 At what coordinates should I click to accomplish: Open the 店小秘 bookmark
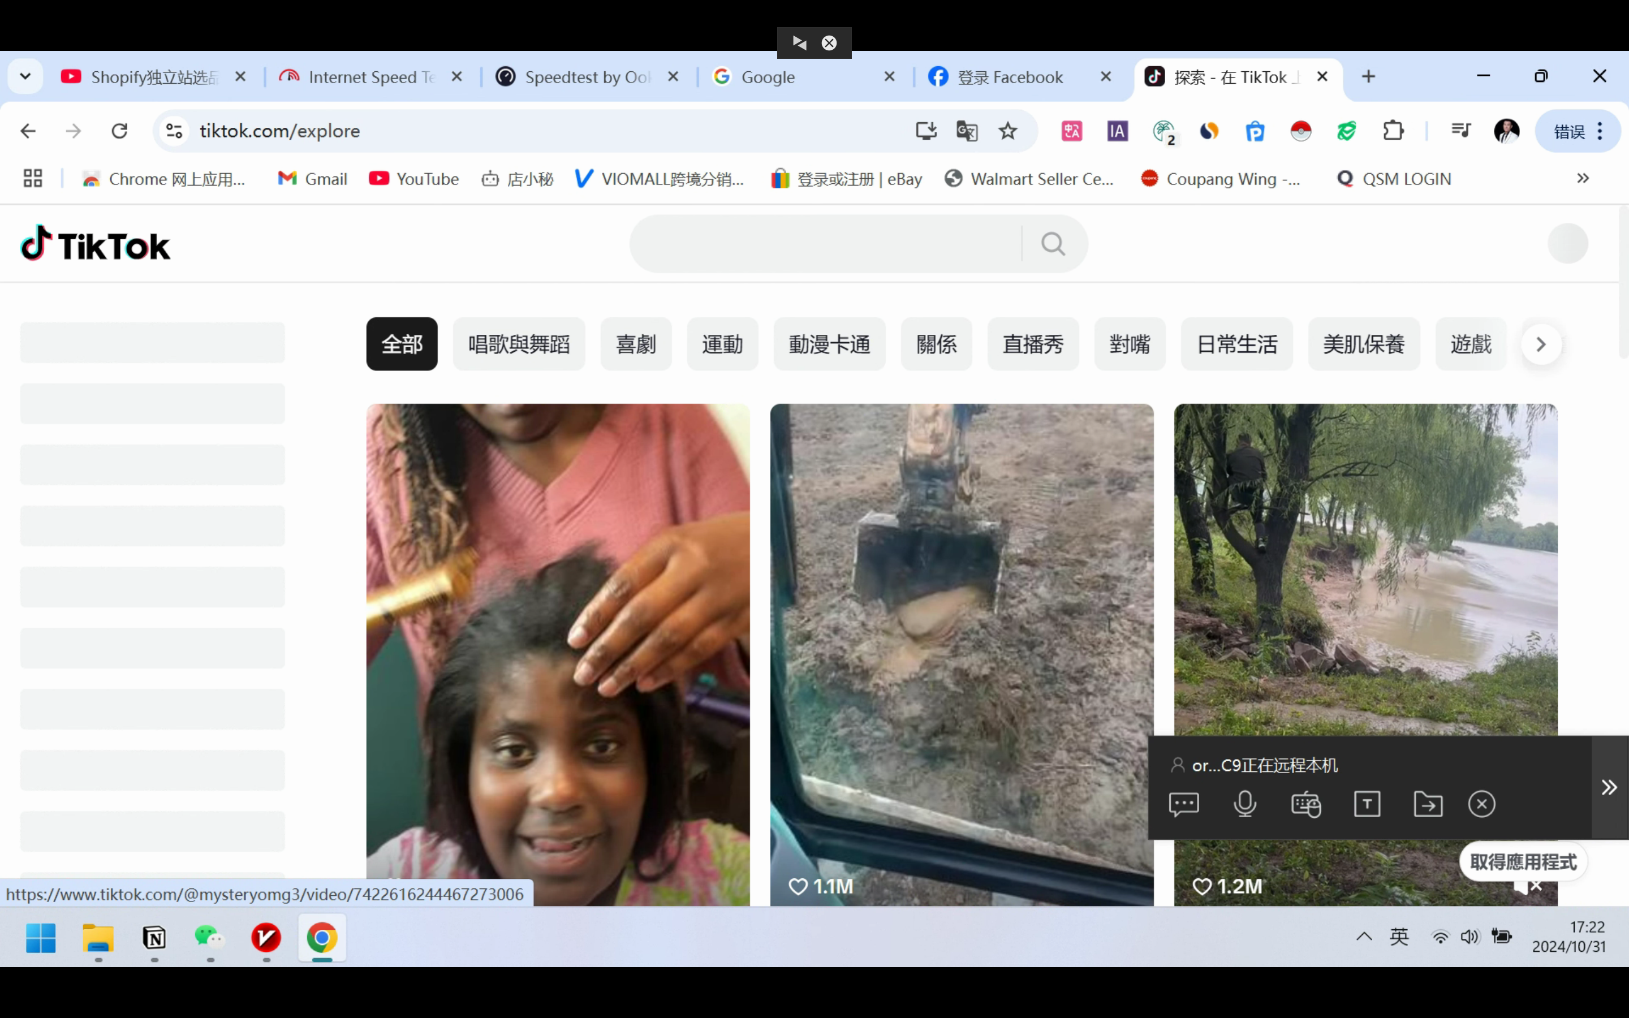(x=518, y=178)
